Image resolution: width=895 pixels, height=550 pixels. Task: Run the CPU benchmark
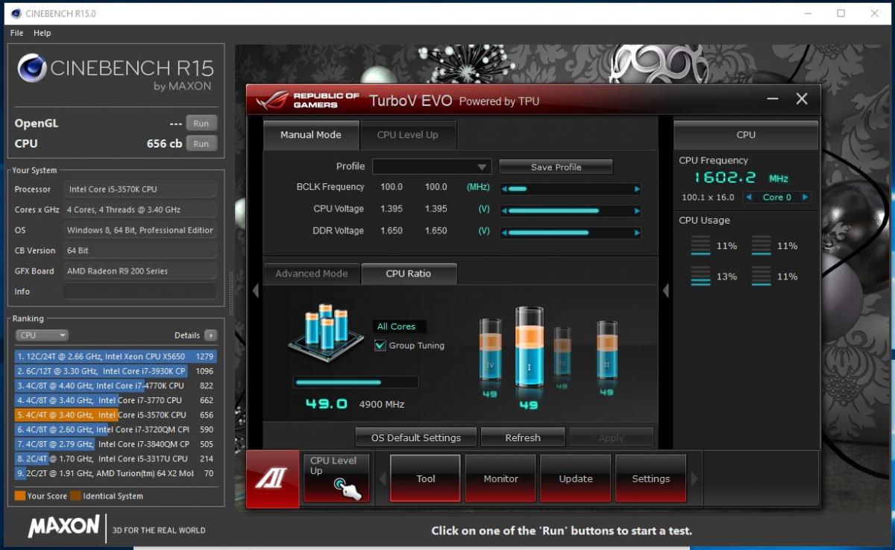point(201,144)
